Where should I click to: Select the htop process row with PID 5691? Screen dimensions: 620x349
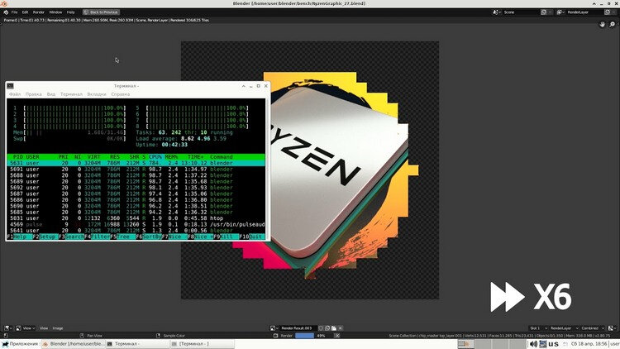pyautogui.click(x=136, y=170)
